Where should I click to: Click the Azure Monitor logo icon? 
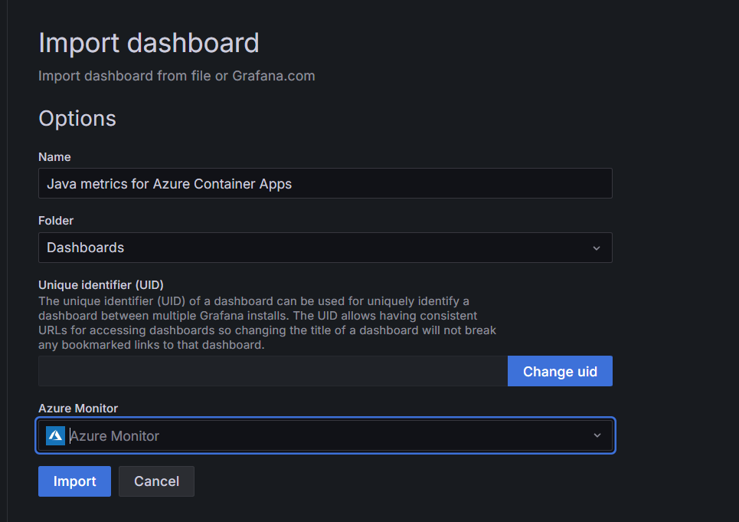pos(56,435)
